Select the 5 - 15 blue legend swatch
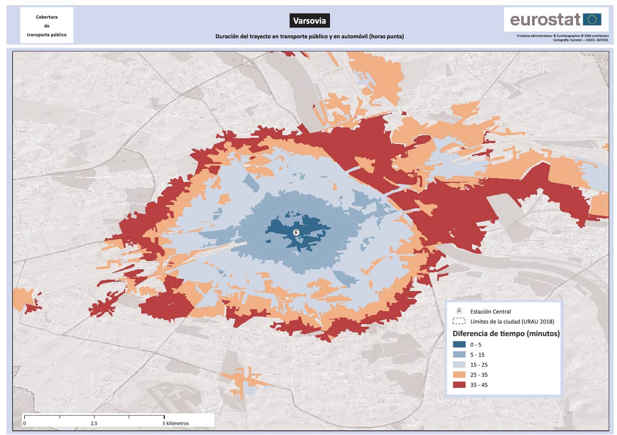The width and height of the screenshot is (617, 435). point(459,355)
